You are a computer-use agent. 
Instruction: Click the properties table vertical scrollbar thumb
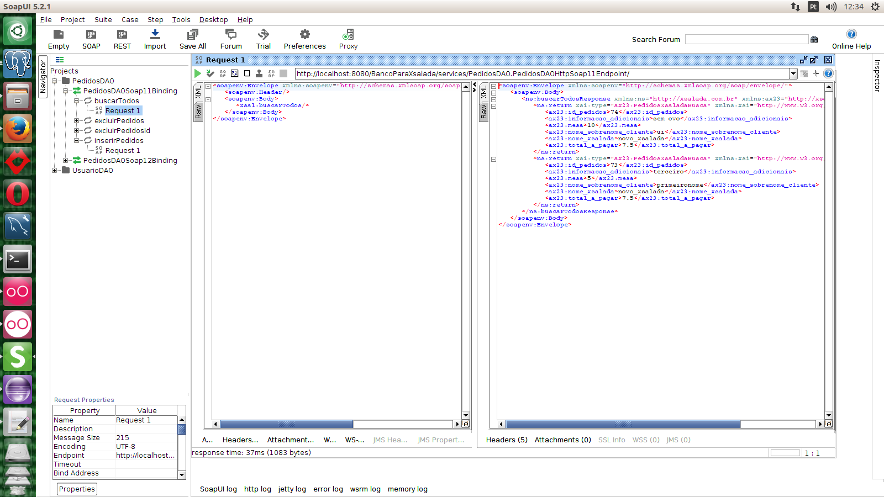pyautogui.click(x=181, y=429)
